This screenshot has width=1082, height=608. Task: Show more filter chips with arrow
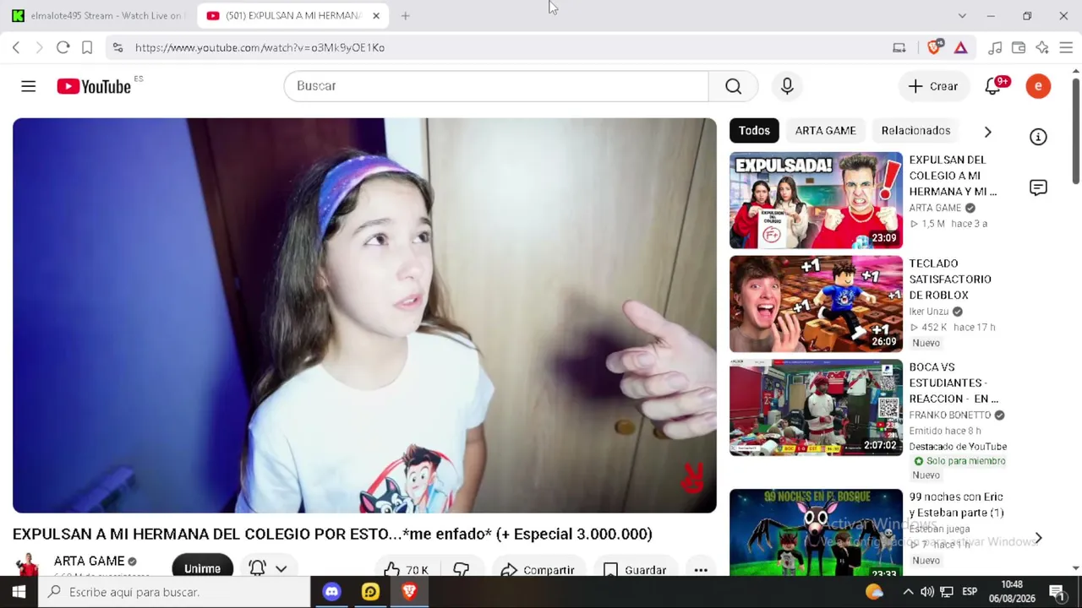click(x=987, y=131)
